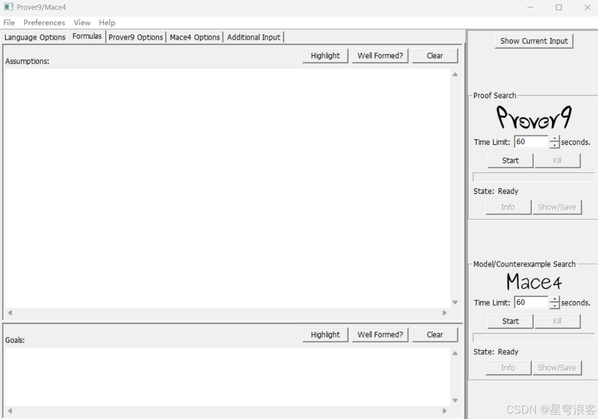Click the Mace4 logo
Screen dimensions: 598x419
pos(534,282)
